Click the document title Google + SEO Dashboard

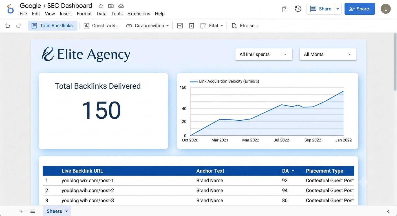click(56, 6)
